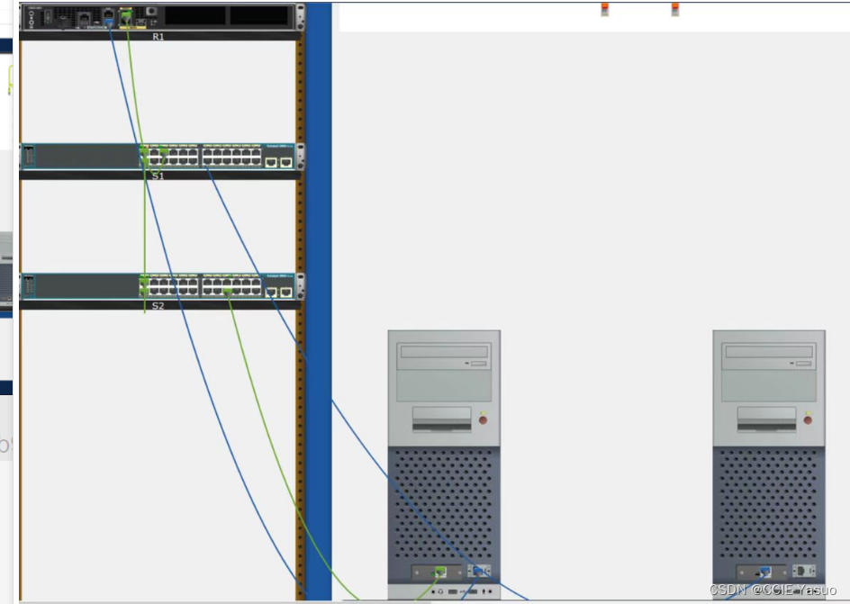The image size is (850, 604).
Task: Click the right PC empty serial port
Action: click(x=803, y=571)
